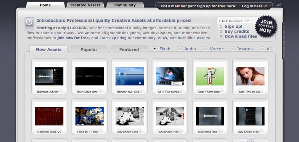This screenshot has width=299, height=142.
Task: Switch to the Popular tab
Action: click(x=89, y=50)
